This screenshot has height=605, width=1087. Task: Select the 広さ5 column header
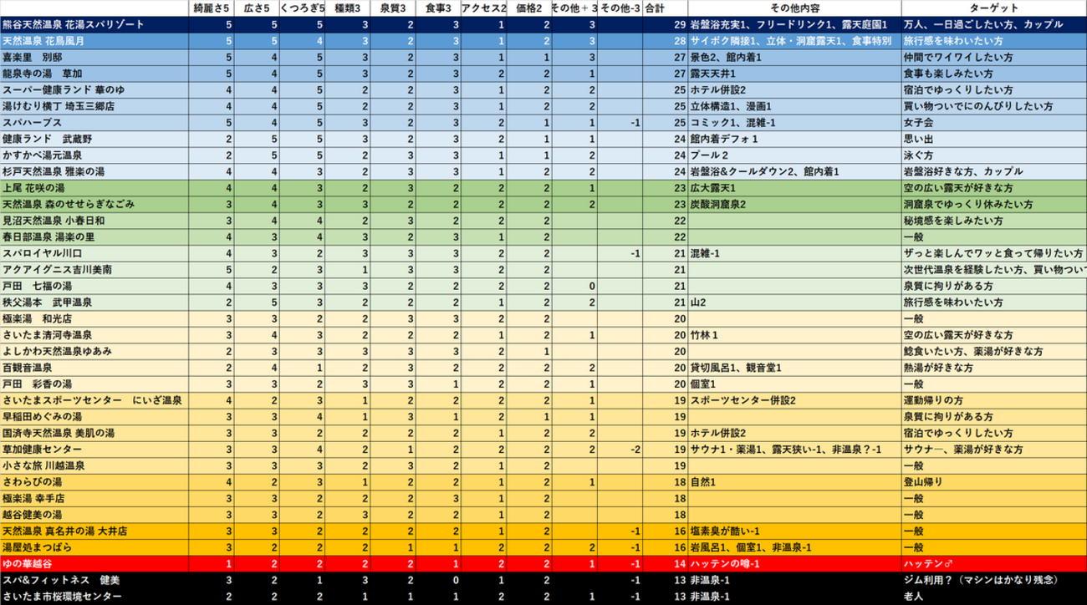pos(256,8)
